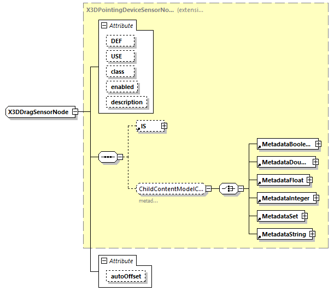Screen dimensions: 334x297
Task: Click the sequence compositor icon
Action: (107, 157)
